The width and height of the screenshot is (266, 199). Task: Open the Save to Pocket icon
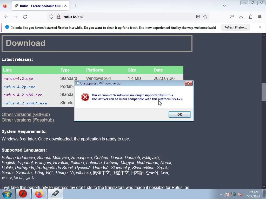(x=231, y=17)
